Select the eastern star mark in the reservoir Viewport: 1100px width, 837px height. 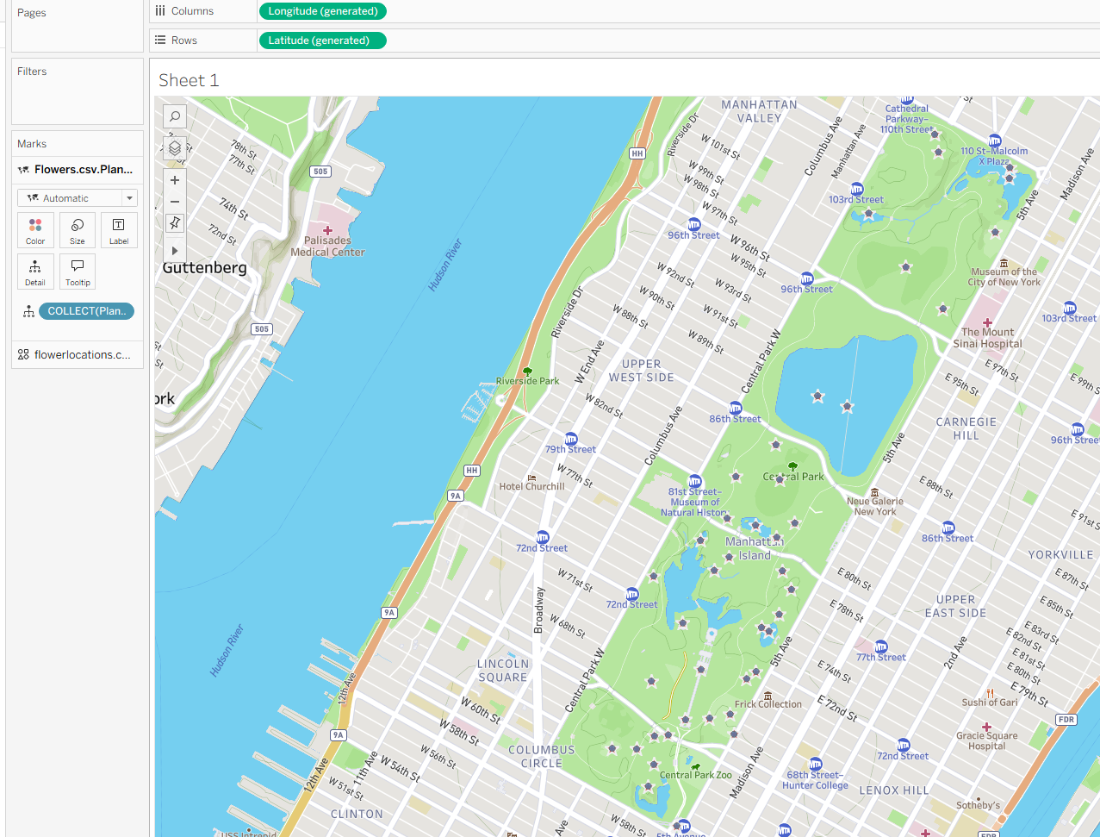848,406
